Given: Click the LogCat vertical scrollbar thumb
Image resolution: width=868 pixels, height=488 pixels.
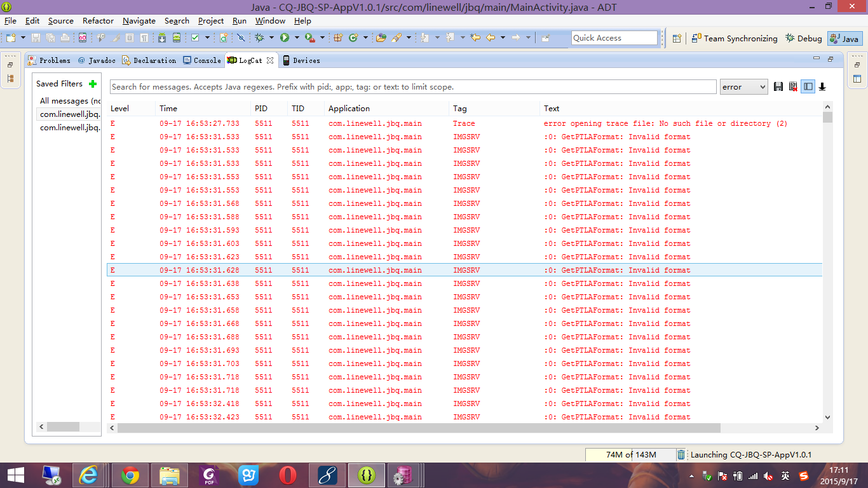Looking at the screenshot, I should pos(827,118).
